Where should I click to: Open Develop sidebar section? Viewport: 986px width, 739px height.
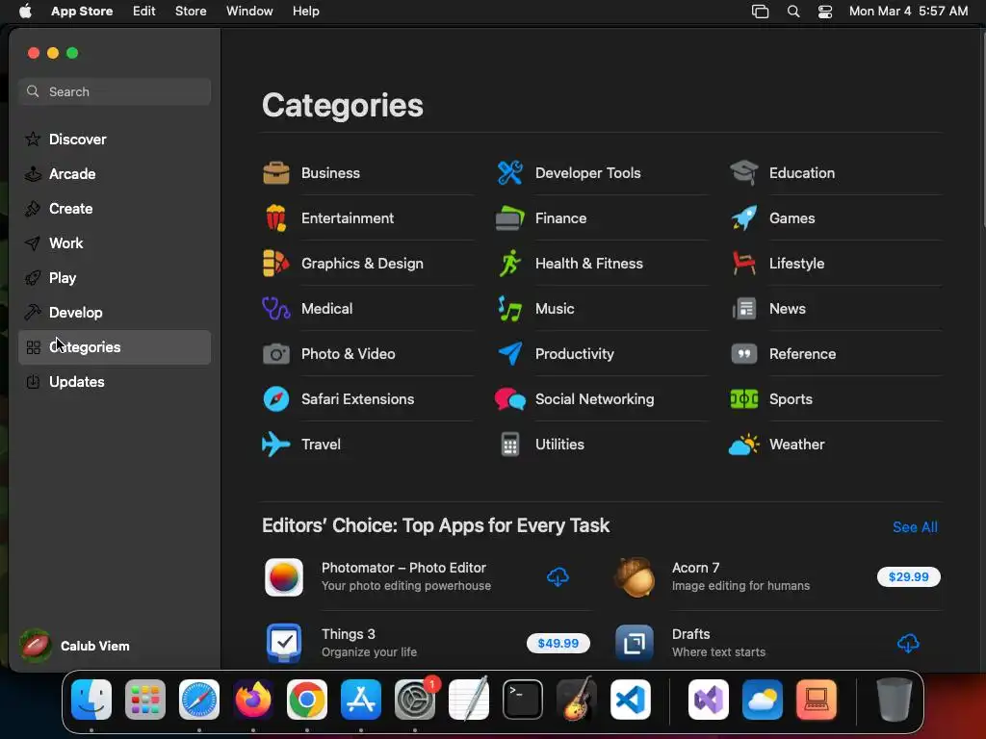click(x=115, y=313)
